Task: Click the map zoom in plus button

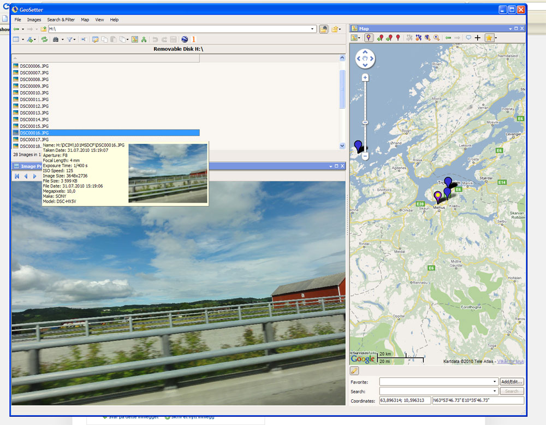Action: 365,78
